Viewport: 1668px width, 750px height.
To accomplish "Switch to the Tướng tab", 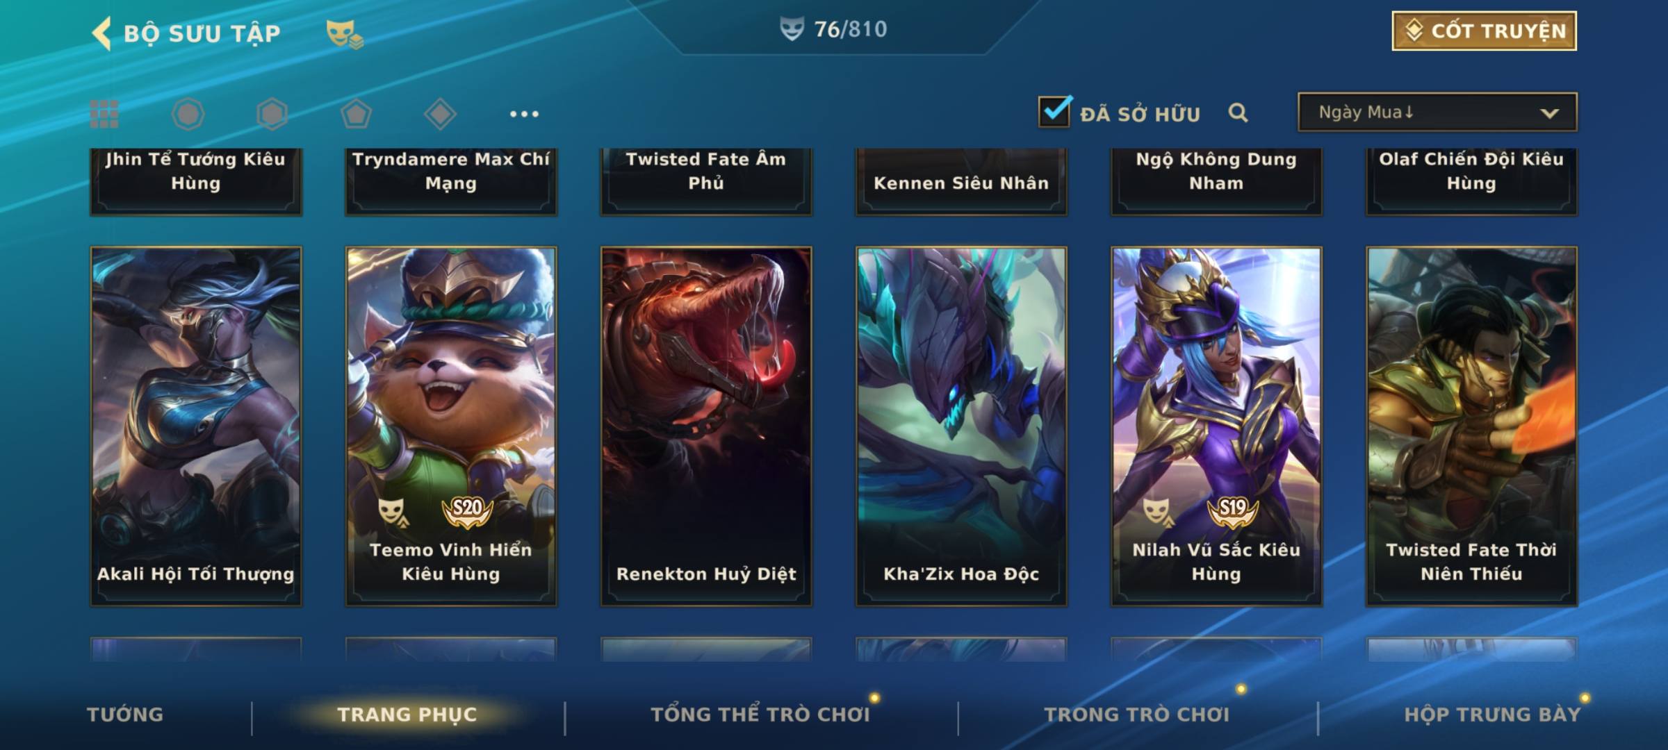I will point(125,715).
